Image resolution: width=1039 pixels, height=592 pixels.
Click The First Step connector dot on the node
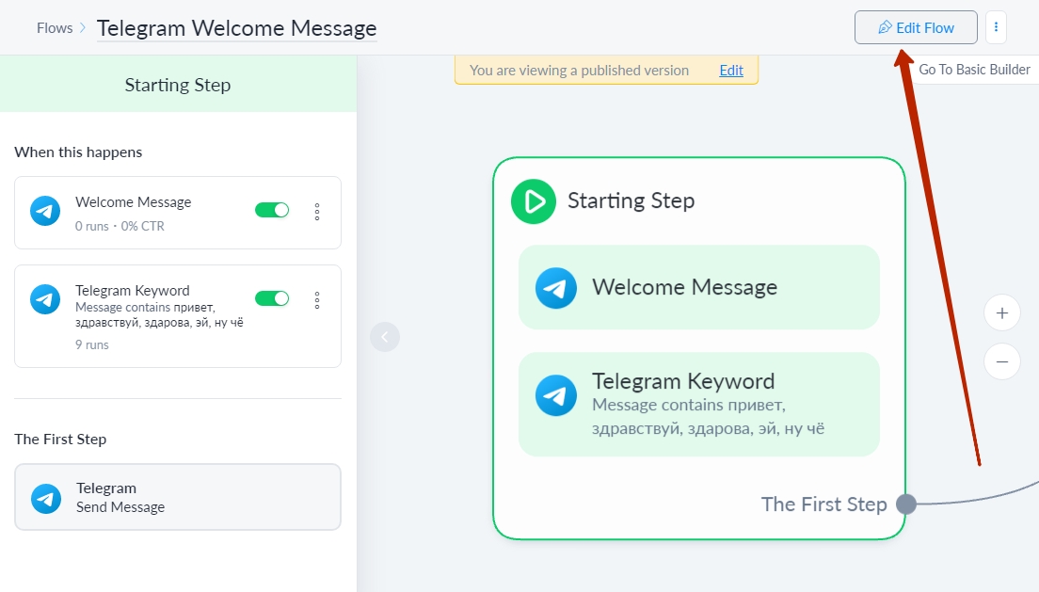coord(905,504)
